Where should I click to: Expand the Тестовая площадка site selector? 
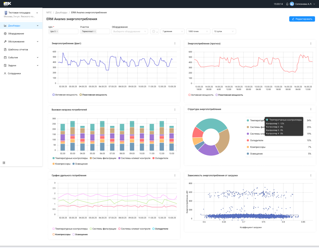click(x=37, y=13)
